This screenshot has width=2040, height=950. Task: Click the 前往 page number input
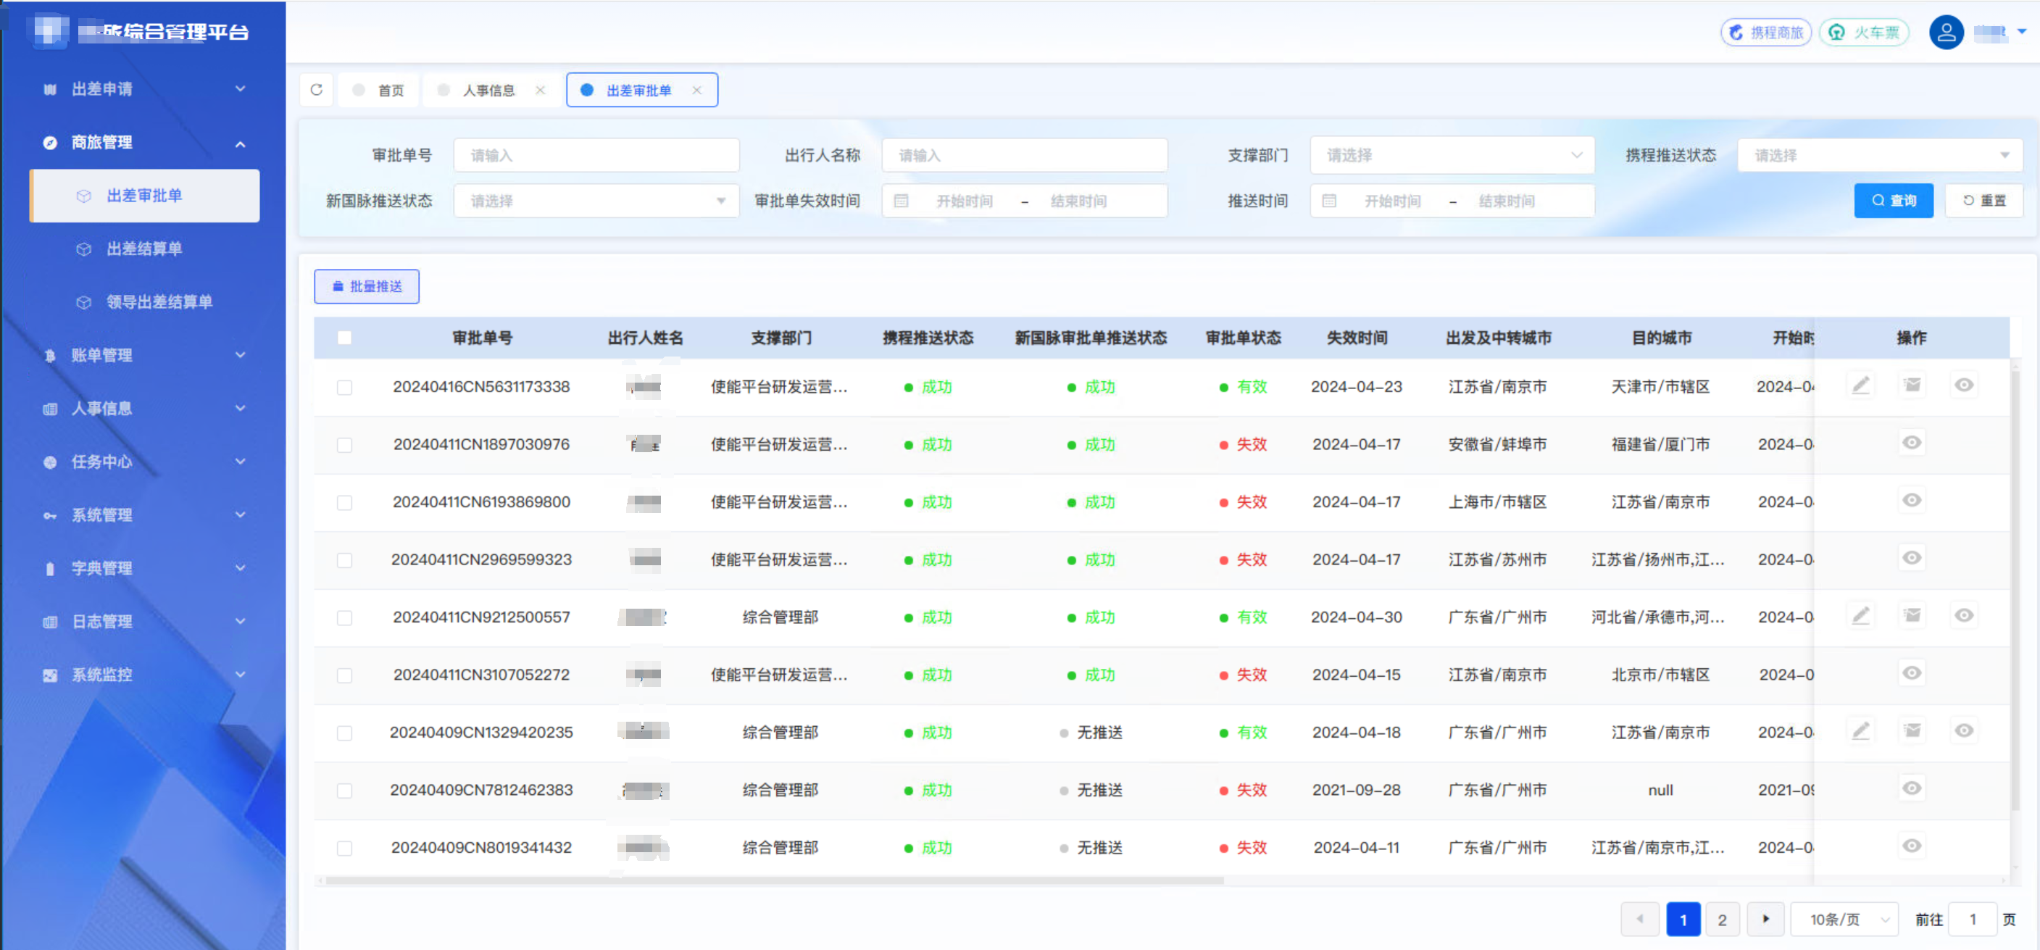pos(1972,919)
